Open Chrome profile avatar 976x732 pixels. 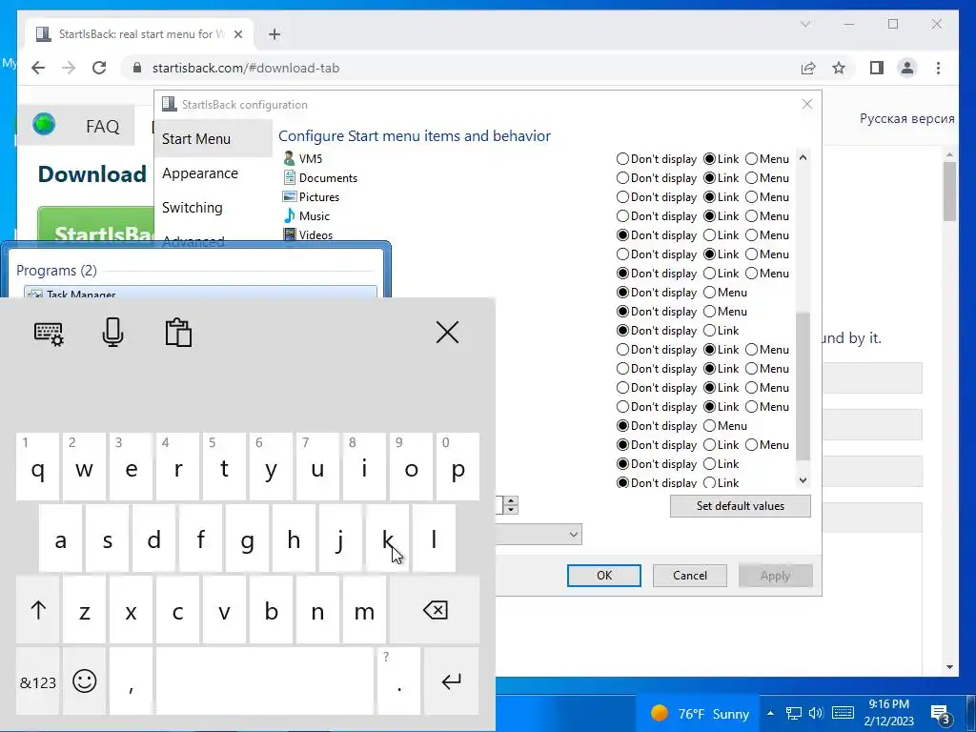(907, 68)
